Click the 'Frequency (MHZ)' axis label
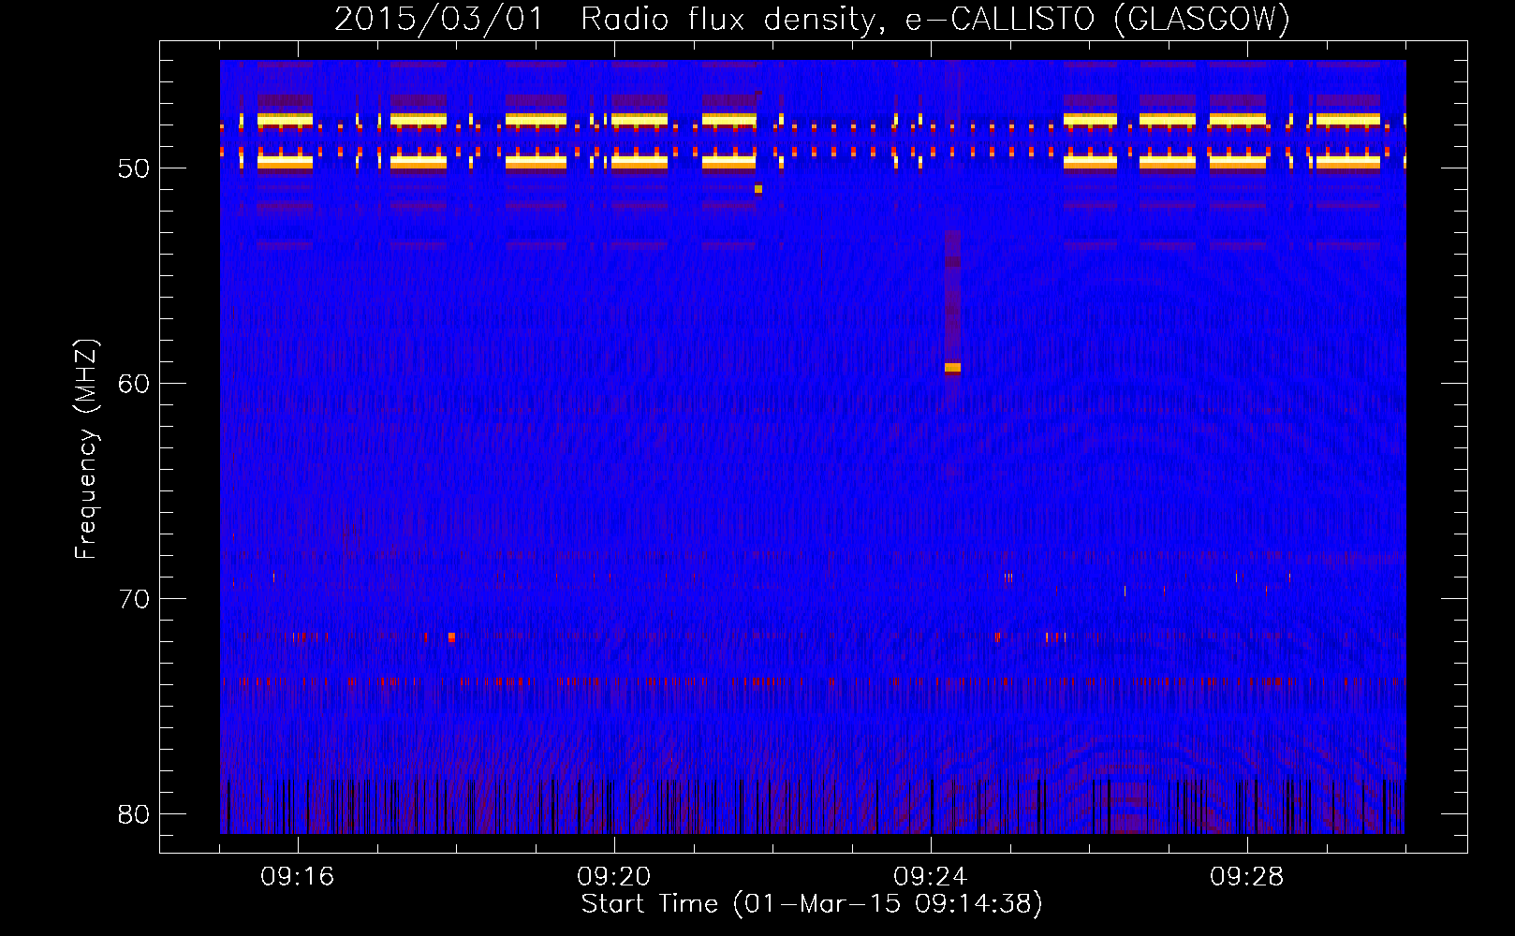This screenshot has width=1515, height=936. (85, 449)
